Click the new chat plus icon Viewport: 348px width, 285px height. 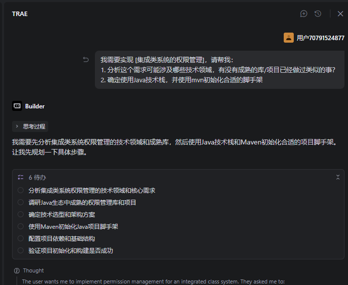pos(304,14)
